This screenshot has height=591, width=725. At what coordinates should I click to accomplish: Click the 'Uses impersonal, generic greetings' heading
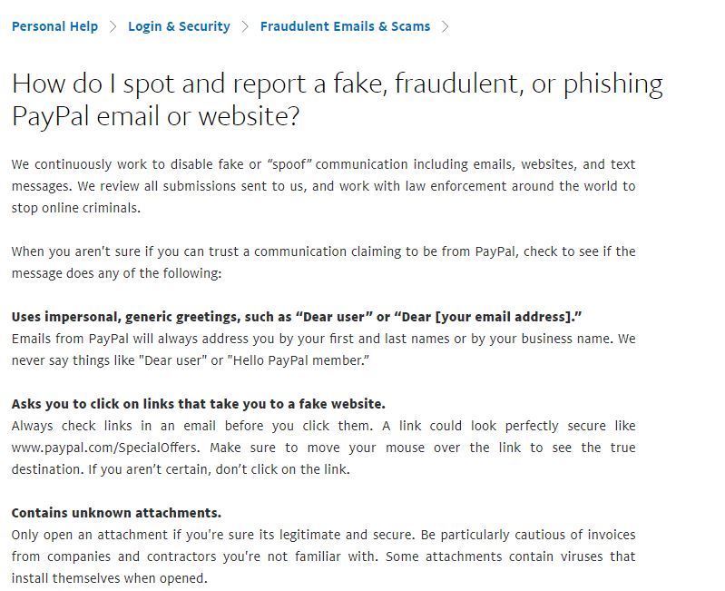point(297,317)
